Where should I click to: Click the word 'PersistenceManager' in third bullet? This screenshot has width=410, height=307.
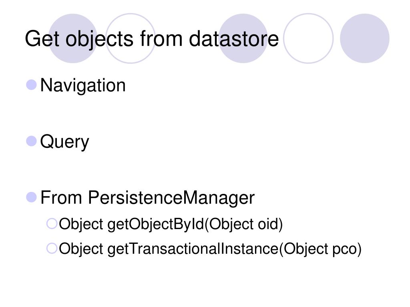click(171, 197)
